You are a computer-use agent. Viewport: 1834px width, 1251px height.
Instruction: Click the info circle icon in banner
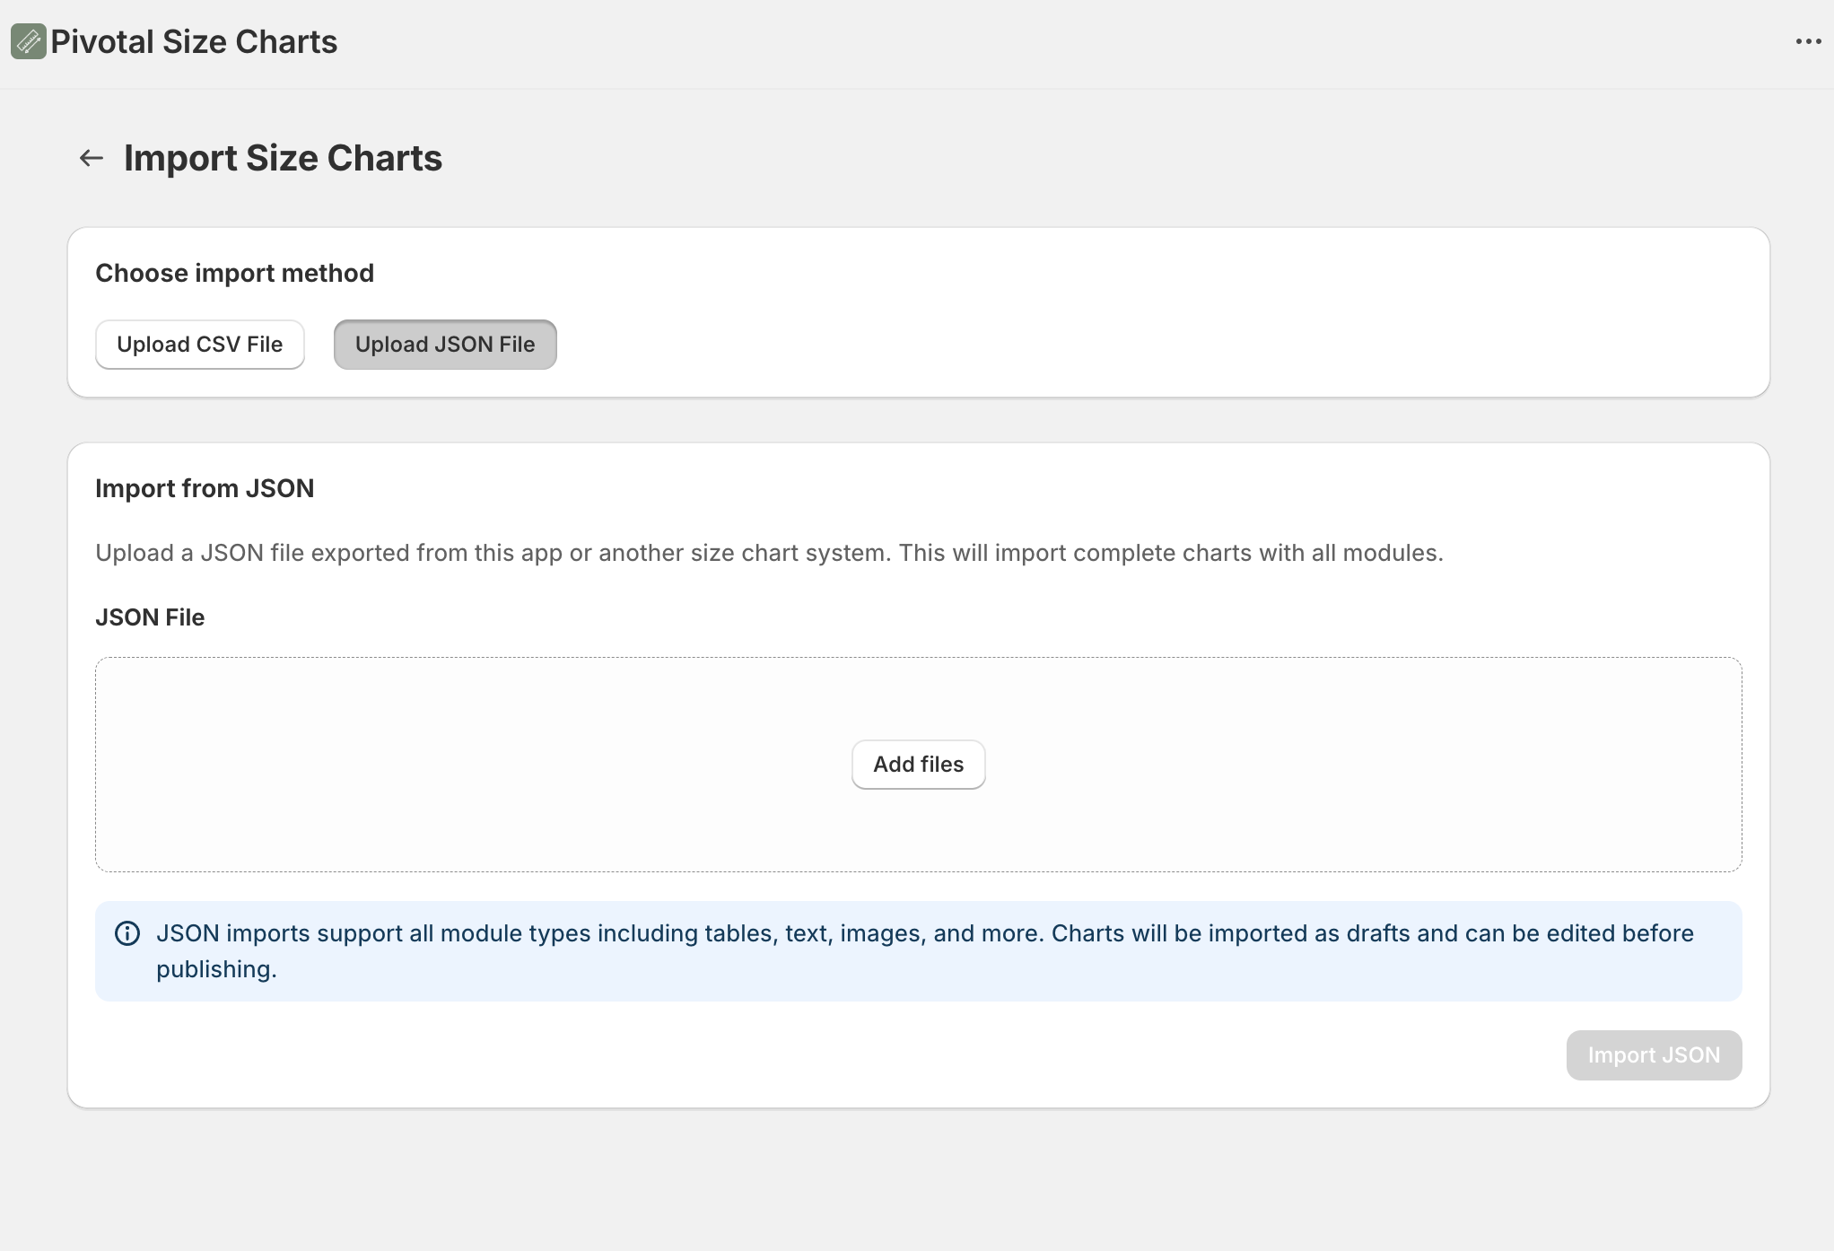tap(127, 933)
